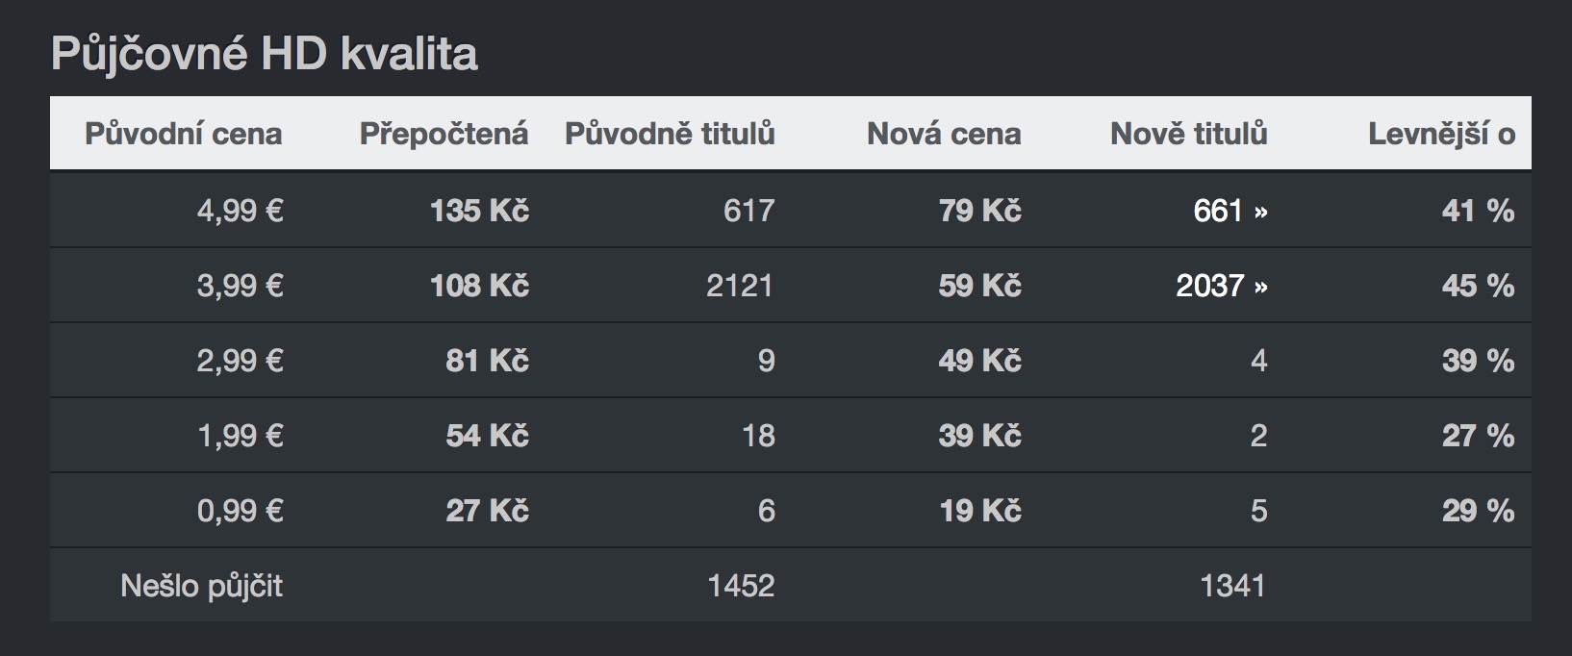Open the 2037 » titles link
This screenshot has height=656, width=1572.
pyautogui.click(x=1221, y=286)
